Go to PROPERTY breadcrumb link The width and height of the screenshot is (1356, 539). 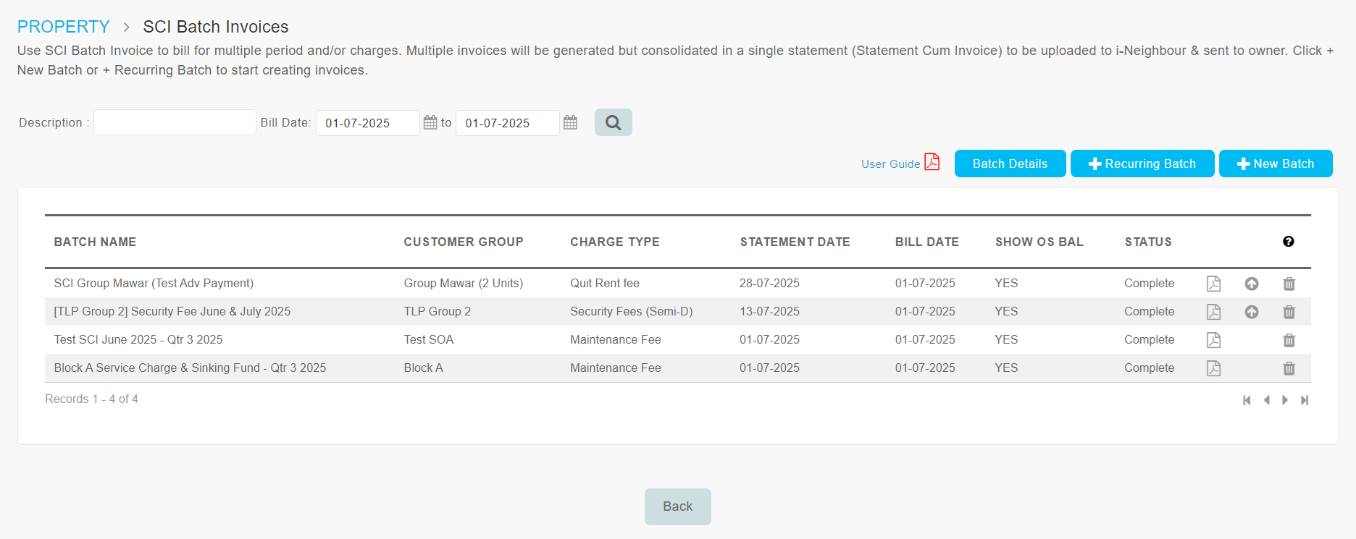click(64, 27)
